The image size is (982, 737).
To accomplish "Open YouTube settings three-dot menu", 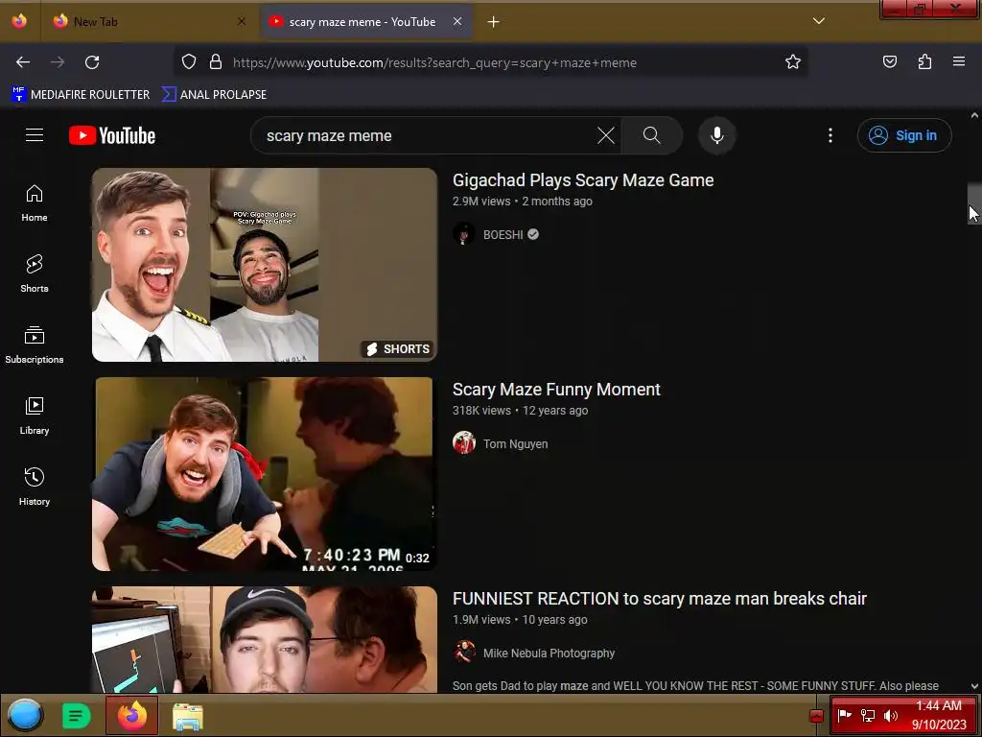I will (x=830, y=135).
